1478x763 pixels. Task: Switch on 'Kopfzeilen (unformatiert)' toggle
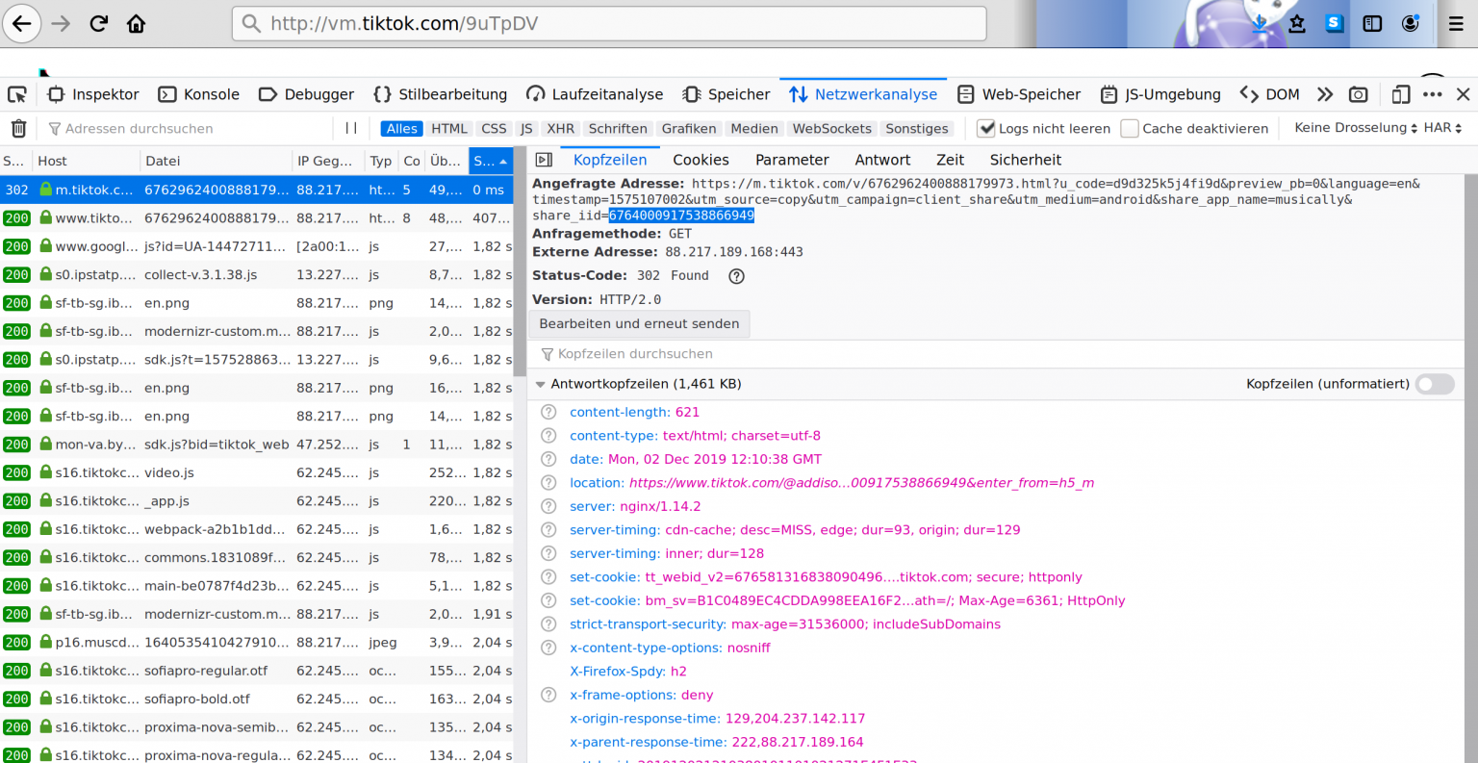tap(1435, 384)
